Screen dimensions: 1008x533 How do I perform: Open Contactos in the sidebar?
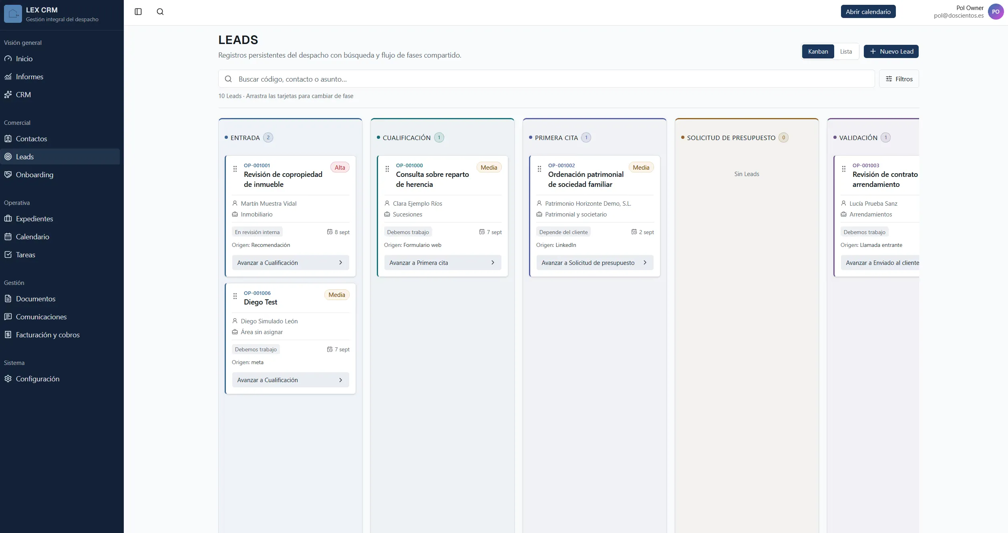click(60, 138)
